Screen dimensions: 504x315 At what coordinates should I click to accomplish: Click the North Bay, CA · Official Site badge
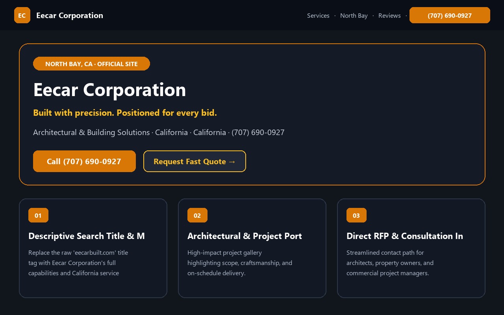tap(91, 64)
